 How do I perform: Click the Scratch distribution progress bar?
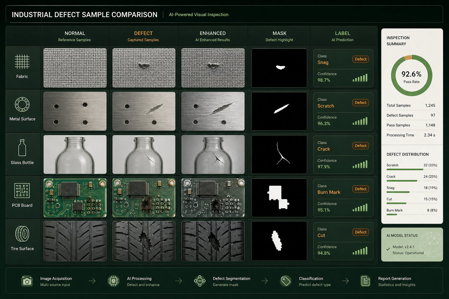[412, 169]
